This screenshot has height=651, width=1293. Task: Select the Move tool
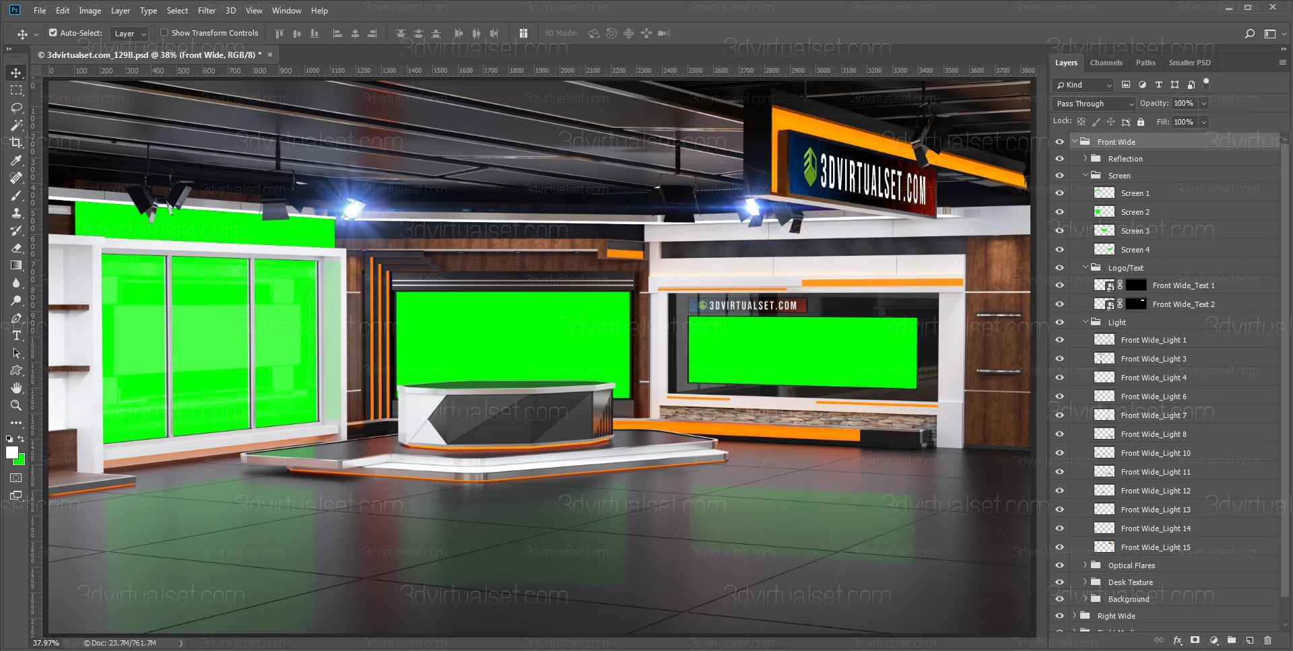[16, 73]
